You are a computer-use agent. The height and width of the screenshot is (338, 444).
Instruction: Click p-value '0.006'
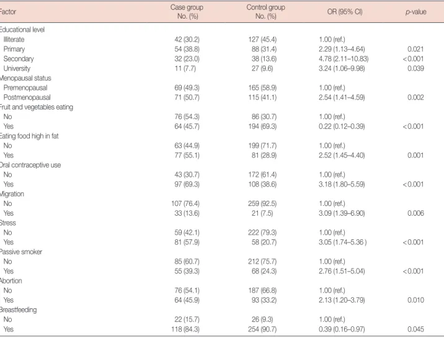click(415, 213)
